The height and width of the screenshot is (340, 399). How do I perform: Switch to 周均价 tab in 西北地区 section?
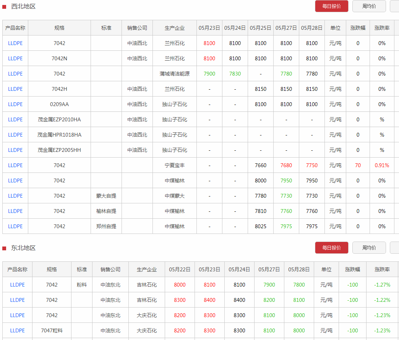(x=369, y=6)
